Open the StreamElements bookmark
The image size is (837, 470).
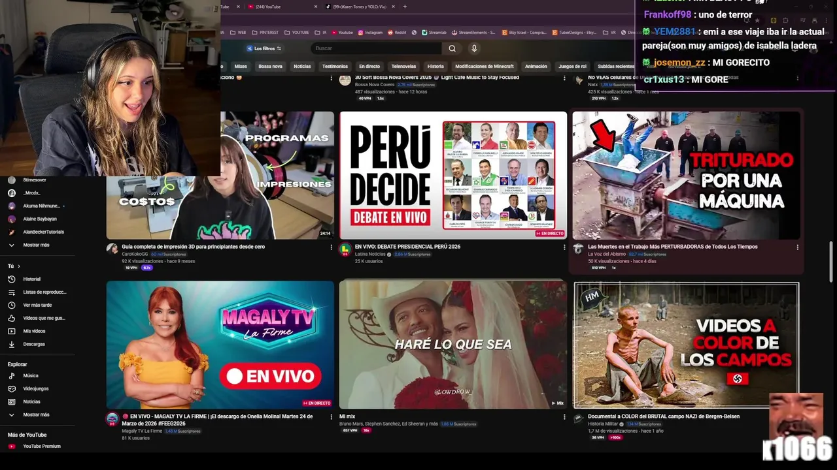tap(473, 32)
